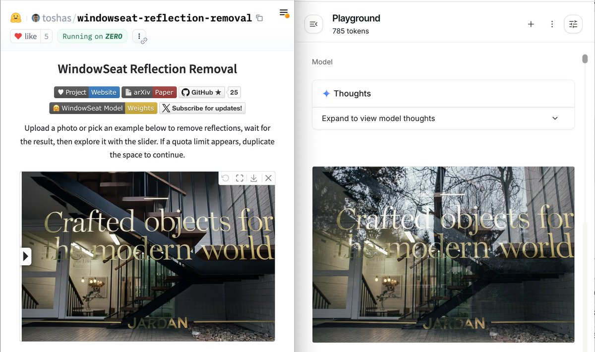Viewport: 595px width, 352px height.
Task: Click the plus icon for new chat
Action: (531, 24)
